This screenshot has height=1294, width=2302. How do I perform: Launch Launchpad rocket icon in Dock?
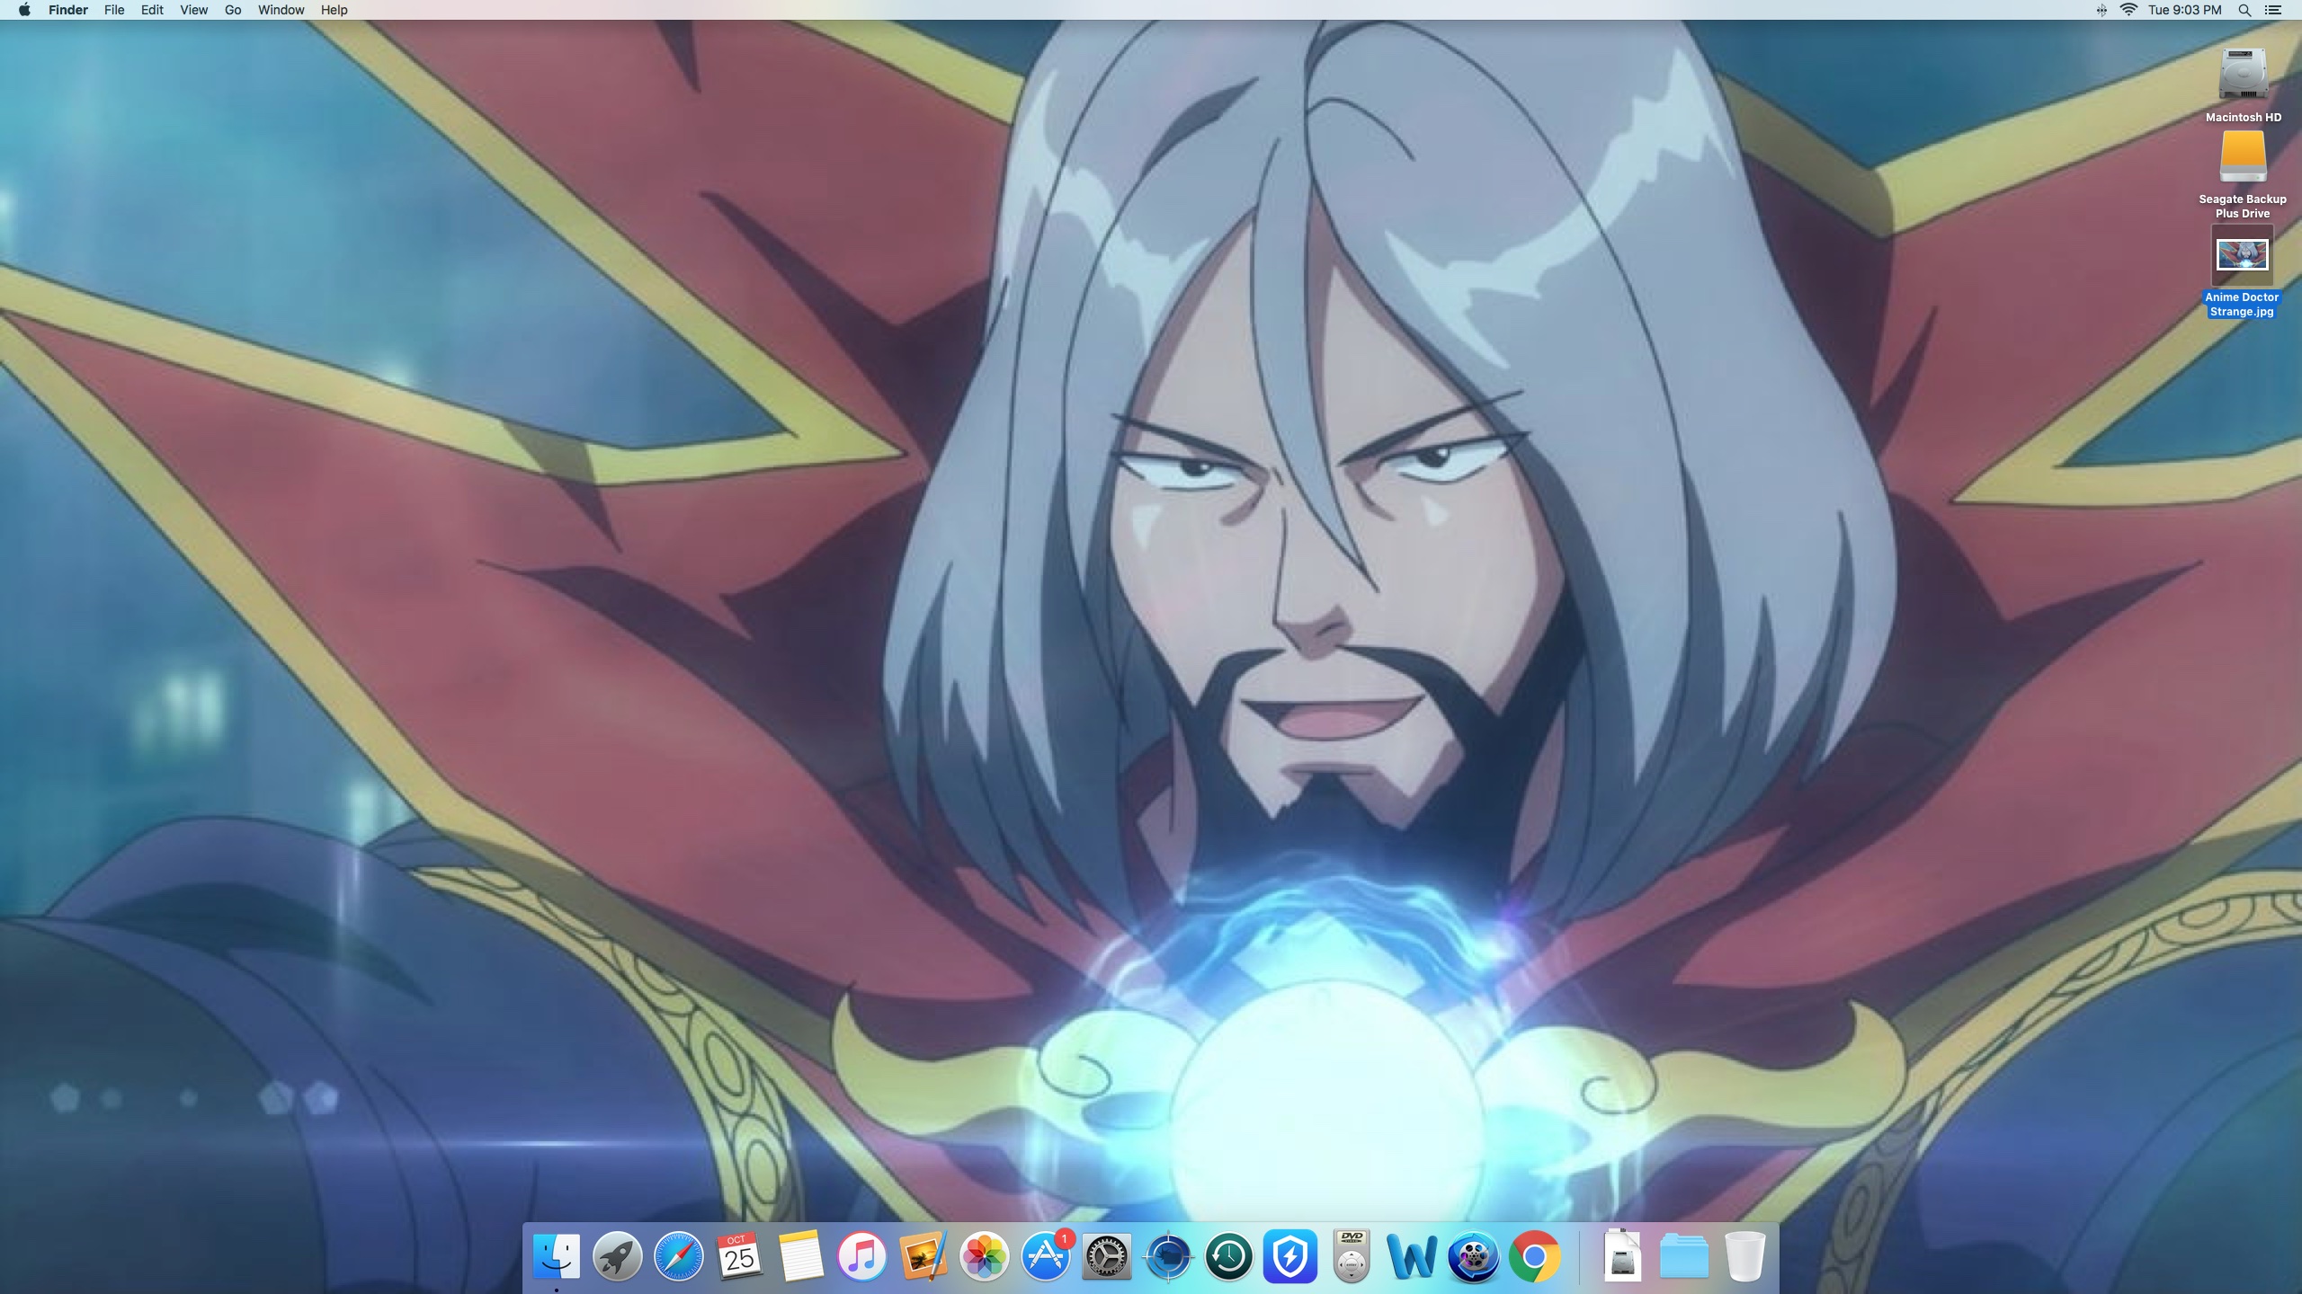tap(618, 1256)
